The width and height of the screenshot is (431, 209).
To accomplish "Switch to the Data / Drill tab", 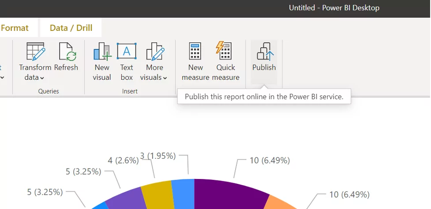I will click(x=71, y=28).
